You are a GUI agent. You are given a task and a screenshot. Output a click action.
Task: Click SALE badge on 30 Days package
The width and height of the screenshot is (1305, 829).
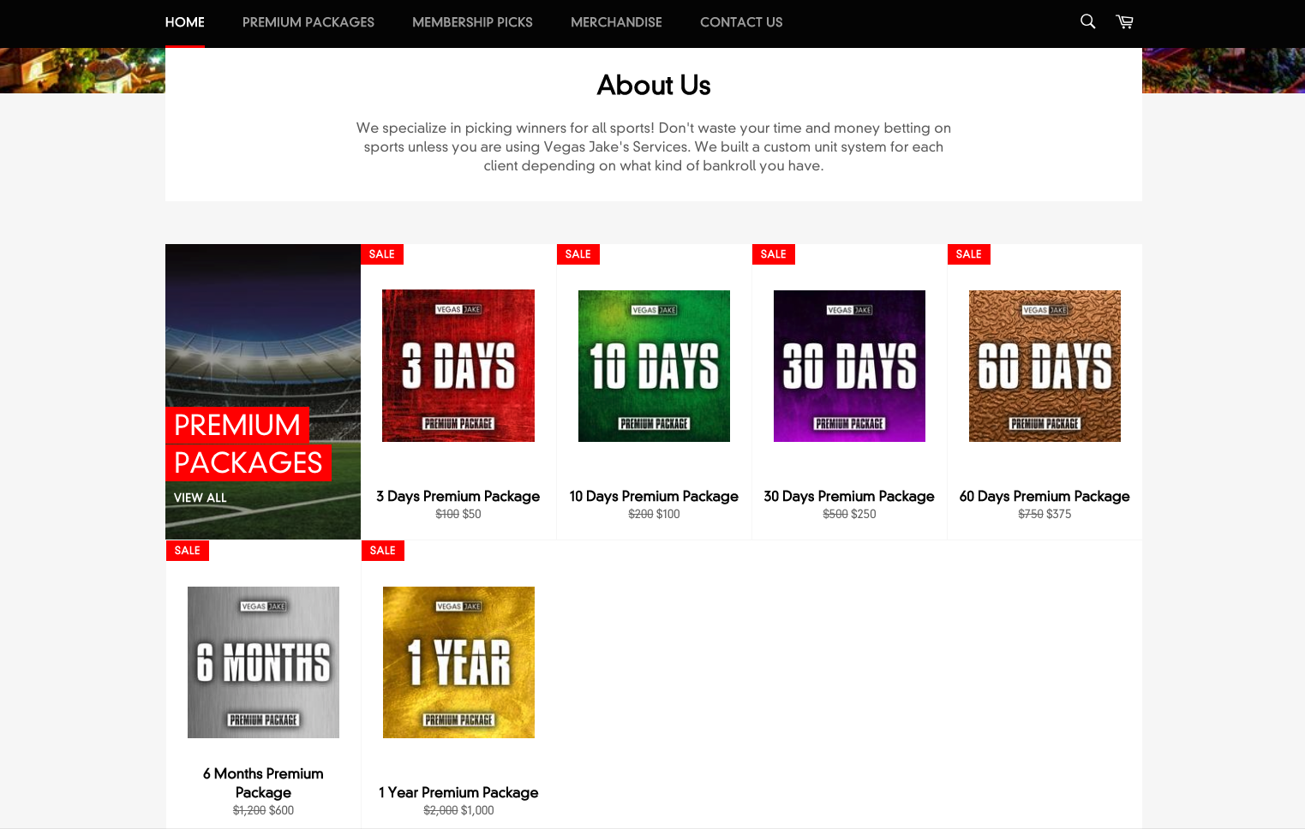(774, 254)
